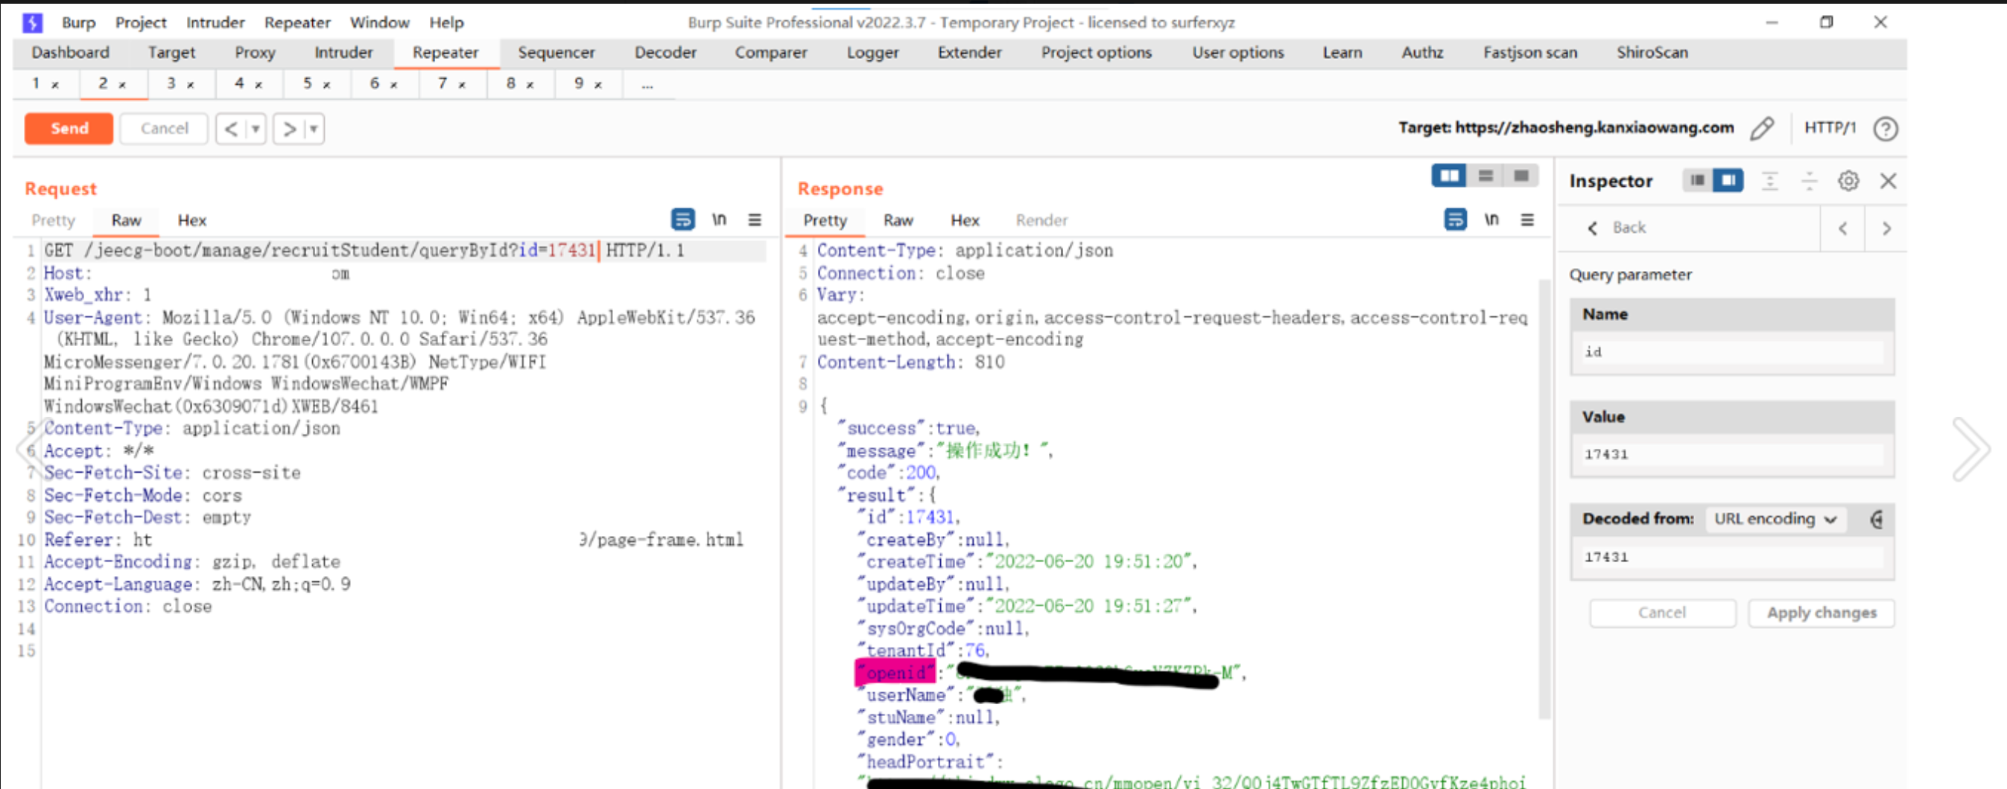Switch to combined tabbed view layout toggle
The width and height of the screenshot is (2007, 789).
point(1521,176)
